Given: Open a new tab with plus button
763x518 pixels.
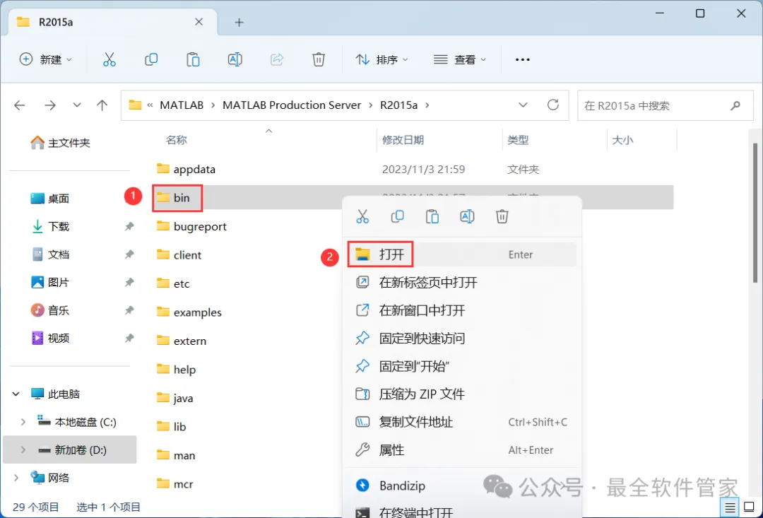Looking at the screenshot, I should [239, 23].
